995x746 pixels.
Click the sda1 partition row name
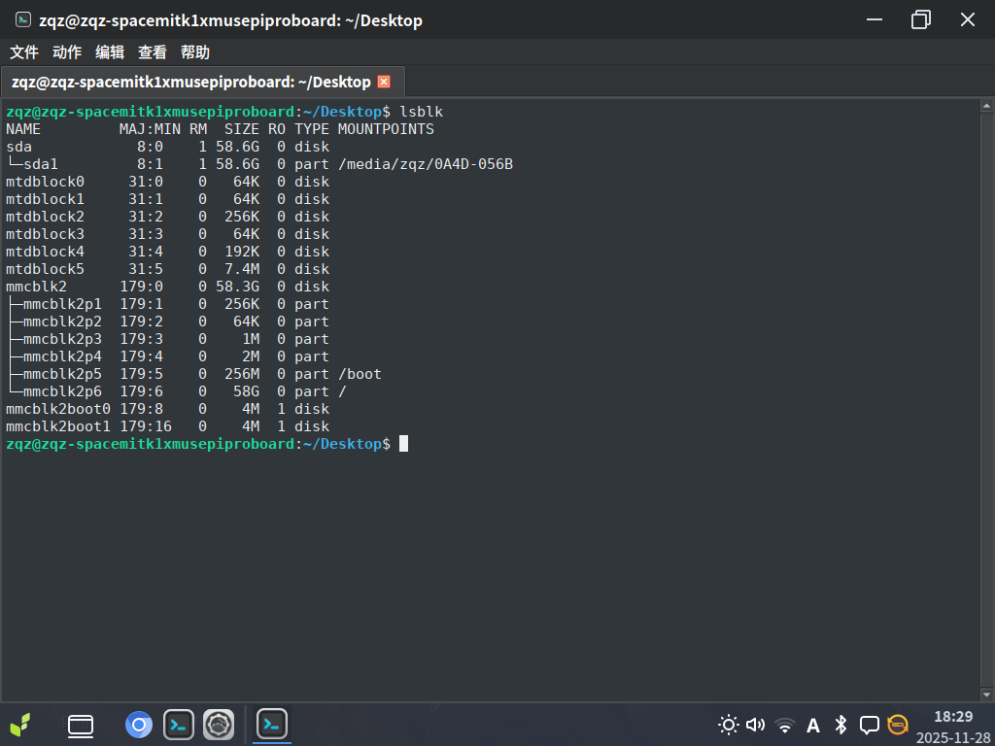click(41, 164)
